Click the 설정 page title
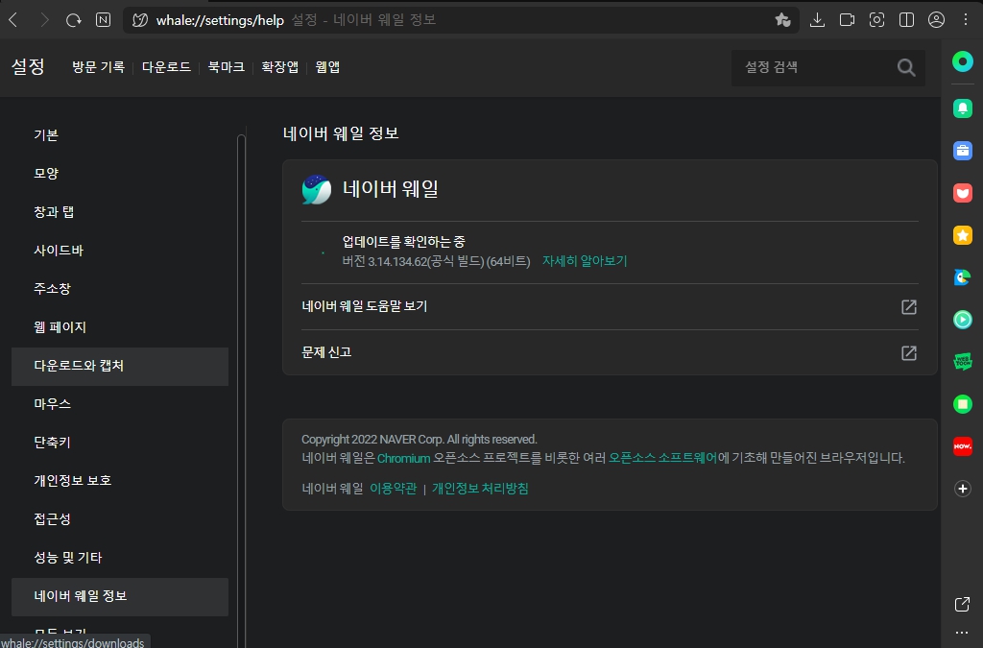Screen dimensions: 983x648 28,67
